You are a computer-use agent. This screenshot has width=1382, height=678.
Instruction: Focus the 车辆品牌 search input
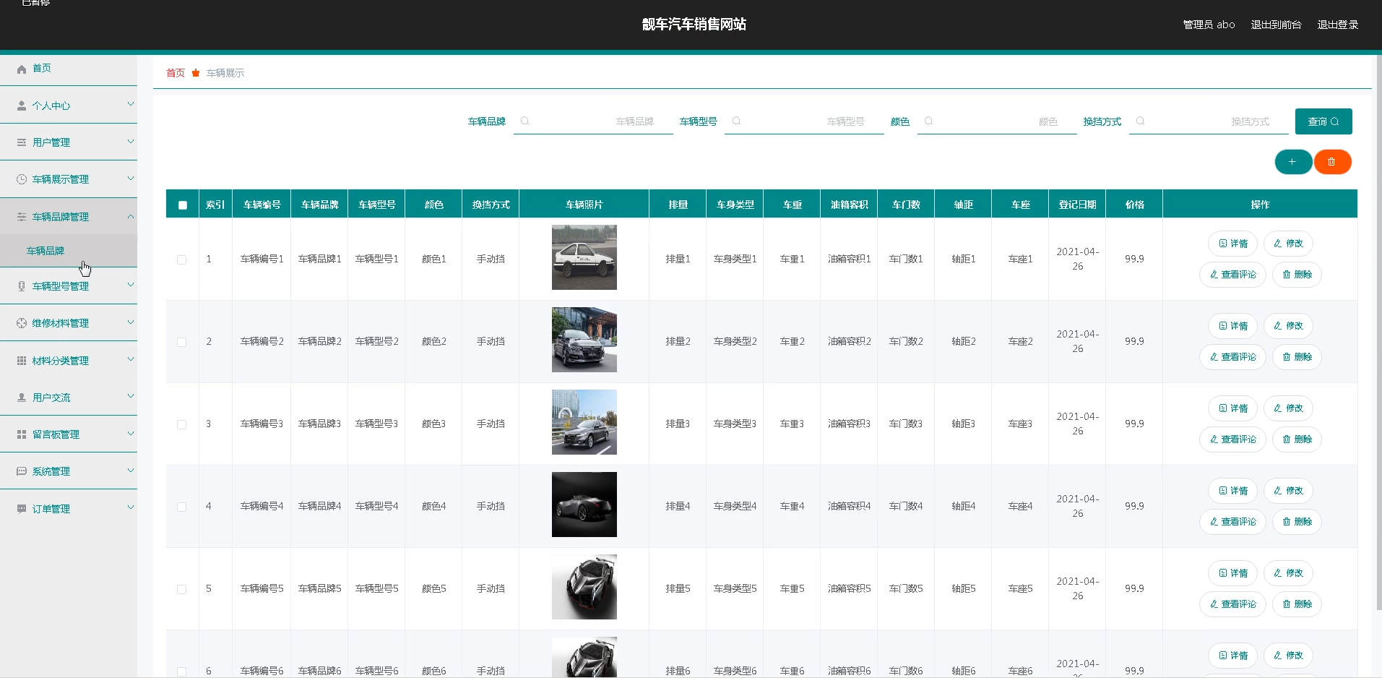click(x=593, y=121)
